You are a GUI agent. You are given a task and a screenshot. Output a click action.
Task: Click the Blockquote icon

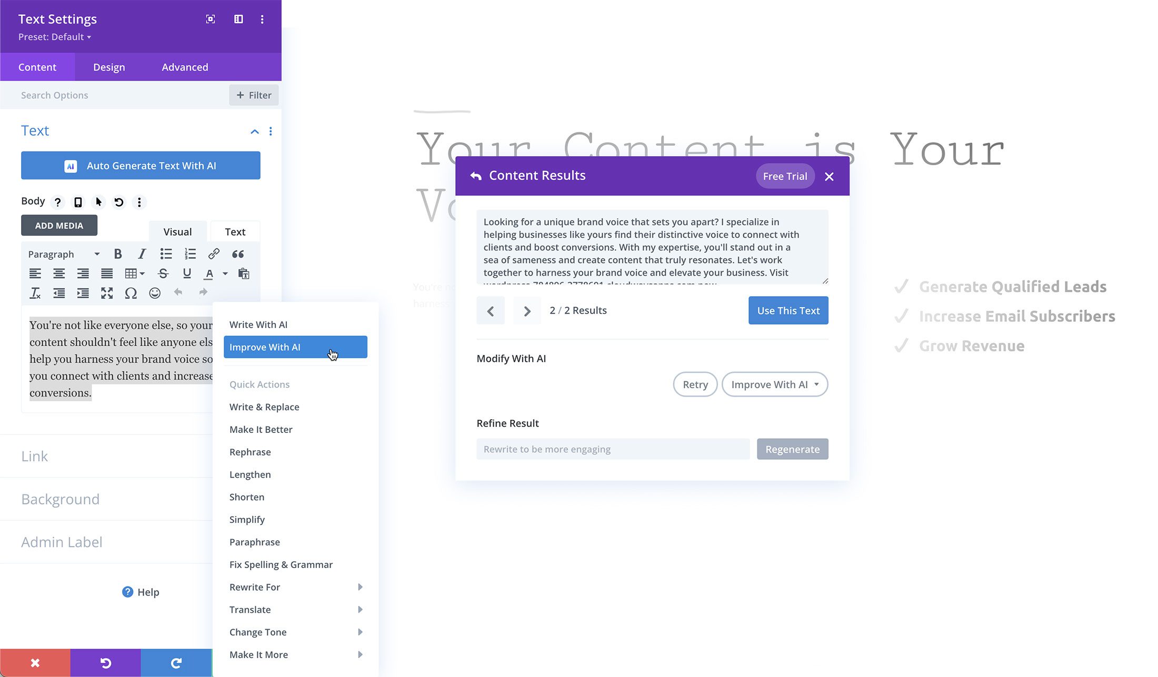[x=238, y=254]
